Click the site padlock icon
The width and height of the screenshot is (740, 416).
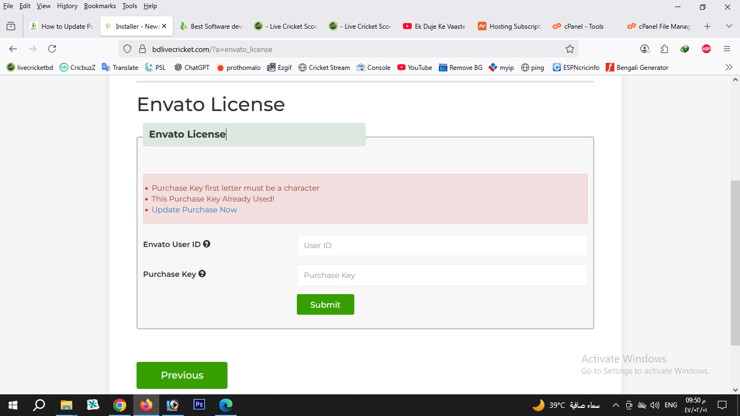coord(142,49)
